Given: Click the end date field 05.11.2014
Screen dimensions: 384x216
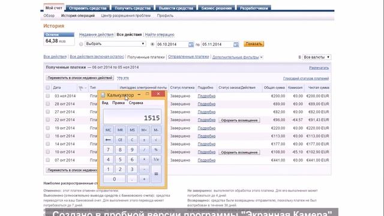Looking at the screenshot, I should click(x=217, y=44).
